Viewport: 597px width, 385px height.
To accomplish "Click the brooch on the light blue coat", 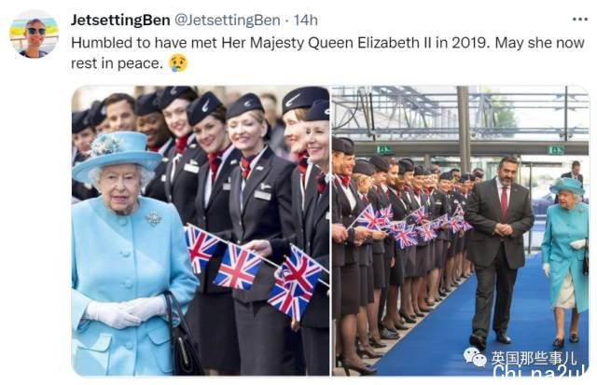I will coord(153,218).
